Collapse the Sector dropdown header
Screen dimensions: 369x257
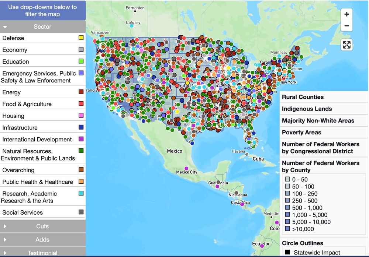[42, 27]
